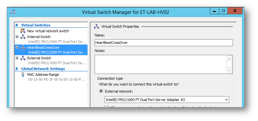The width and height of the screenshot is (258, 121).
Task: Click the Notes scrollbar up arrow
Action: (x=230, y=58)
